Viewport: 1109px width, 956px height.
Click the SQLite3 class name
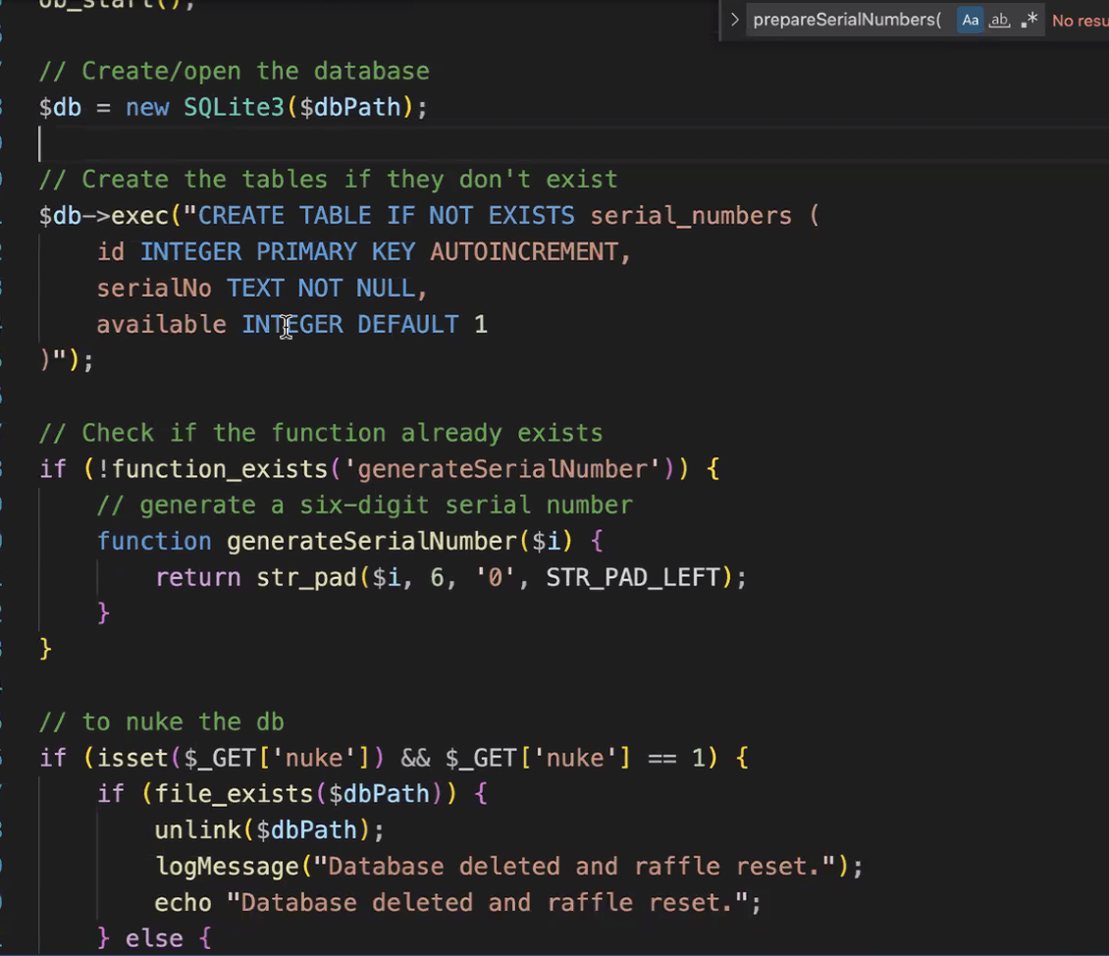[x=235, y=108]
